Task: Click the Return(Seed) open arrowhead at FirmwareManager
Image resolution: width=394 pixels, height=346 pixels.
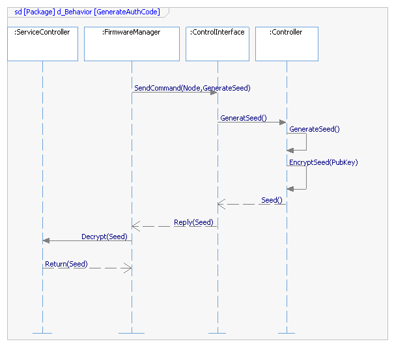Action: (x=127, y=268)
